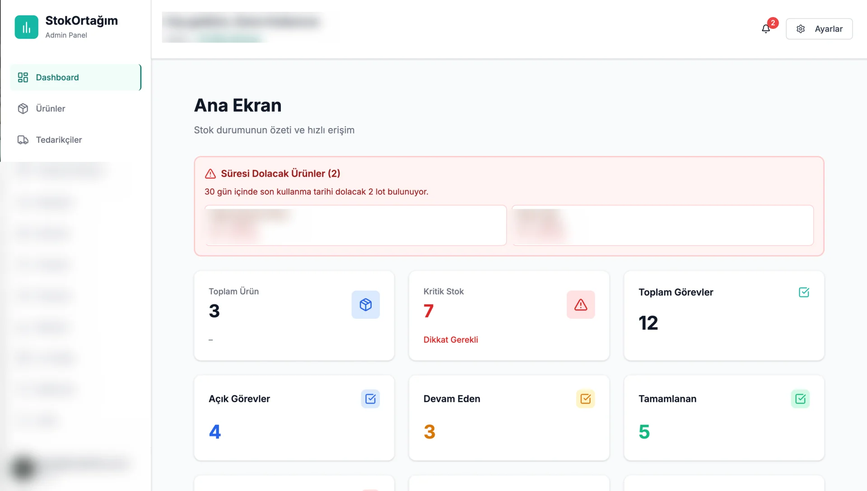Click the Tamamlanan value 5
The width and height of the screenshot is (867, 491).
(644, 432)
